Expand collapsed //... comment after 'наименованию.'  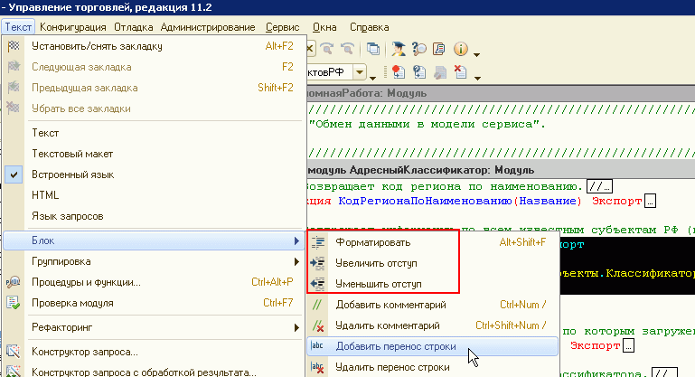pos(600,186)
